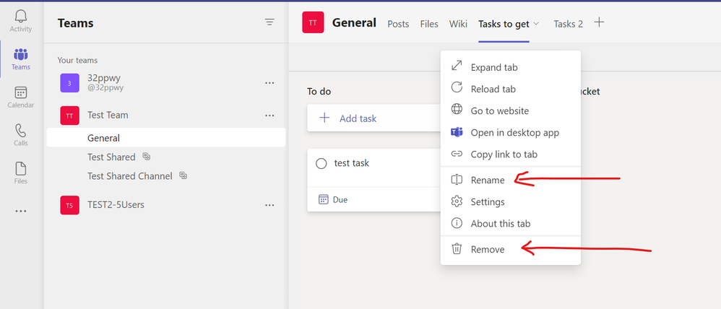Image resolution: width=721 pixels, height=309 pixels.
Task: Click the General channel TT avatar
Action: click(312, 23)
